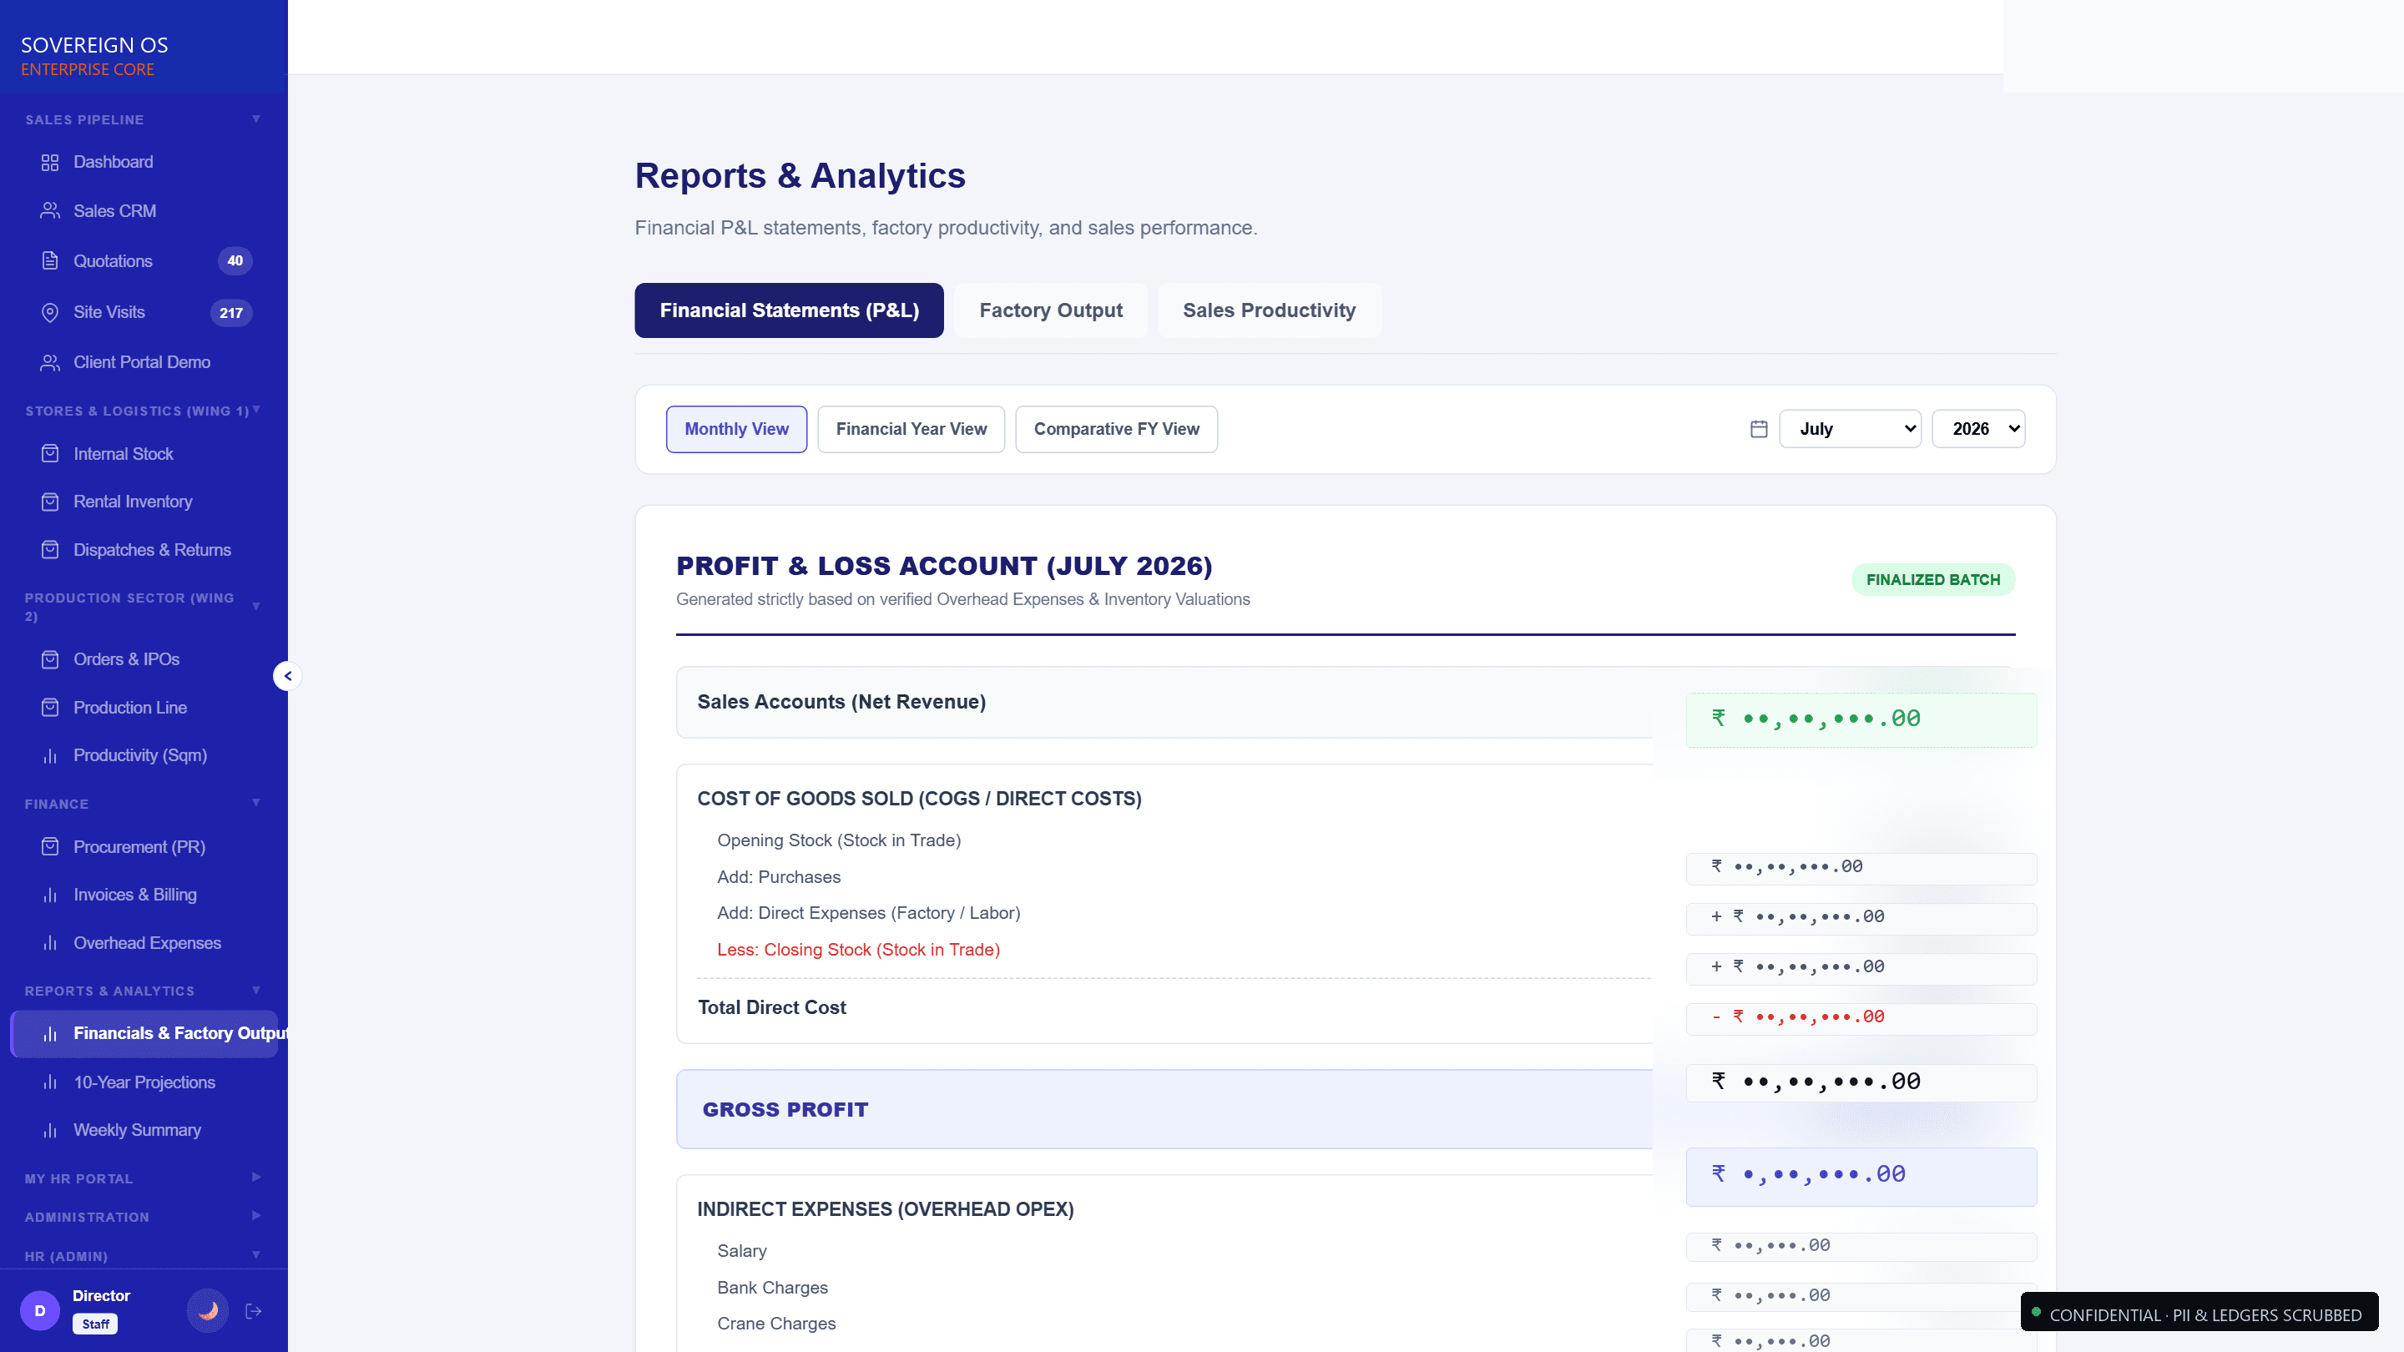The width and height of the screenshot is (2404, 1352).
Task: Open Financials & Factory Output in sidebar
Action: click(144, 1034)
